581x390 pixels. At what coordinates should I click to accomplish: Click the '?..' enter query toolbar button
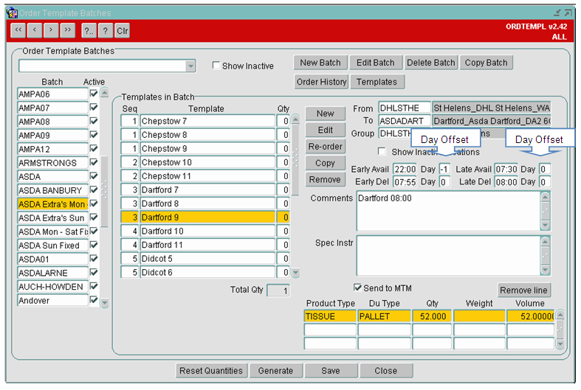89,31
